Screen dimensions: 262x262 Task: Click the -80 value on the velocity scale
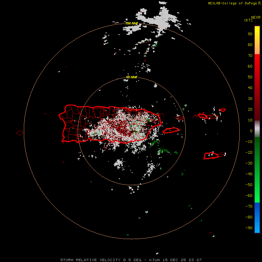pyautogui.click(x=249, y=217)
